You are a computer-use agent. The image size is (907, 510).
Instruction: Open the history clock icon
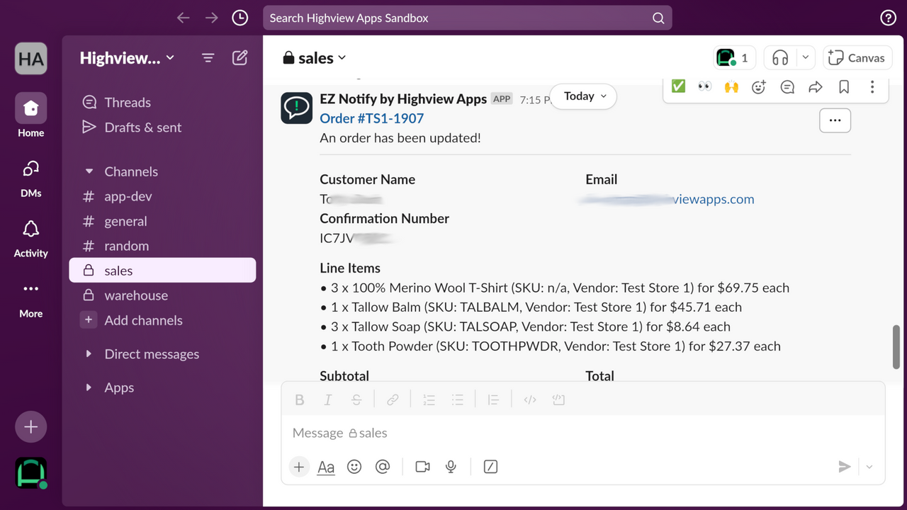[x=240, y=18]
